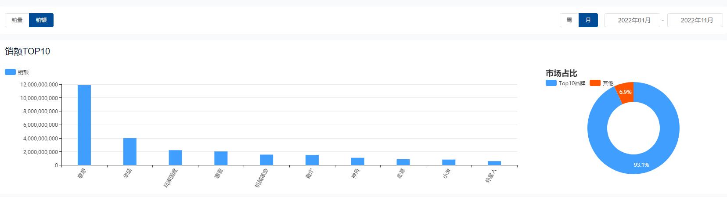Viewport: 727px width, 197px height.
Task: Click the 小米 bar
Action: tap(449, 162)
